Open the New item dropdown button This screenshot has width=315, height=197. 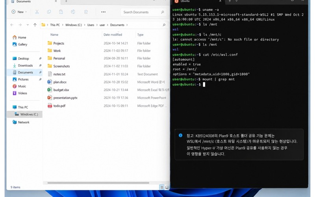click(x=19, y=12)
